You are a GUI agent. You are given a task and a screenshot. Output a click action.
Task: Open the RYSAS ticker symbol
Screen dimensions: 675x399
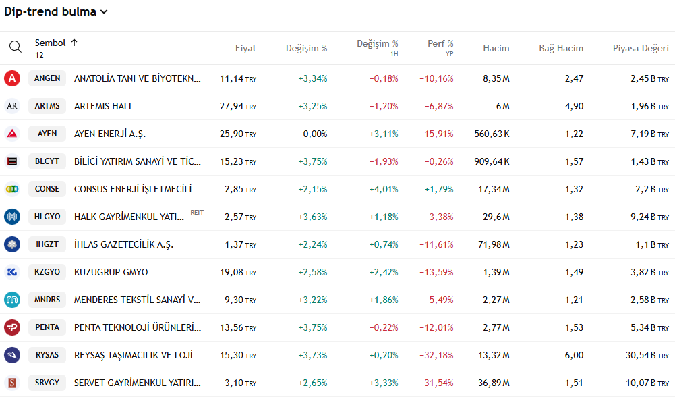click(x=47, y=355)
